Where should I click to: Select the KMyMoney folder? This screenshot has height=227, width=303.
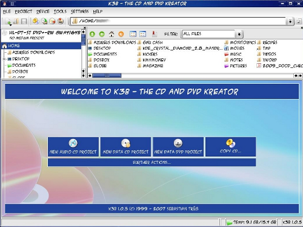pos(151,60)
